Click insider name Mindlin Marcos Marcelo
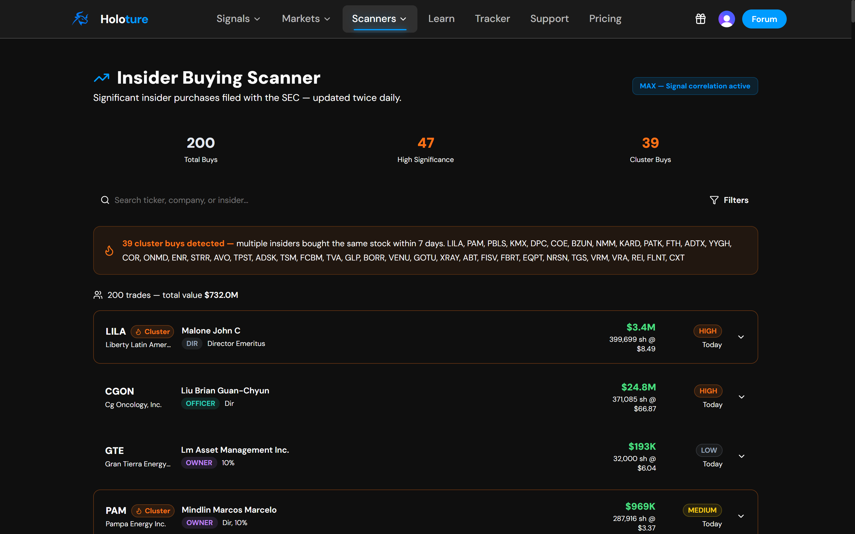Viewport: 855px width, 534px height. point(229,510)
